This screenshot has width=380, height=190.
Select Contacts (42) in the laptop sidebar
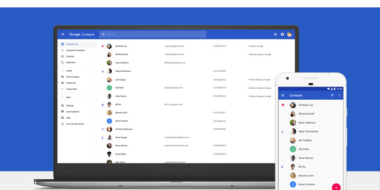77,44
